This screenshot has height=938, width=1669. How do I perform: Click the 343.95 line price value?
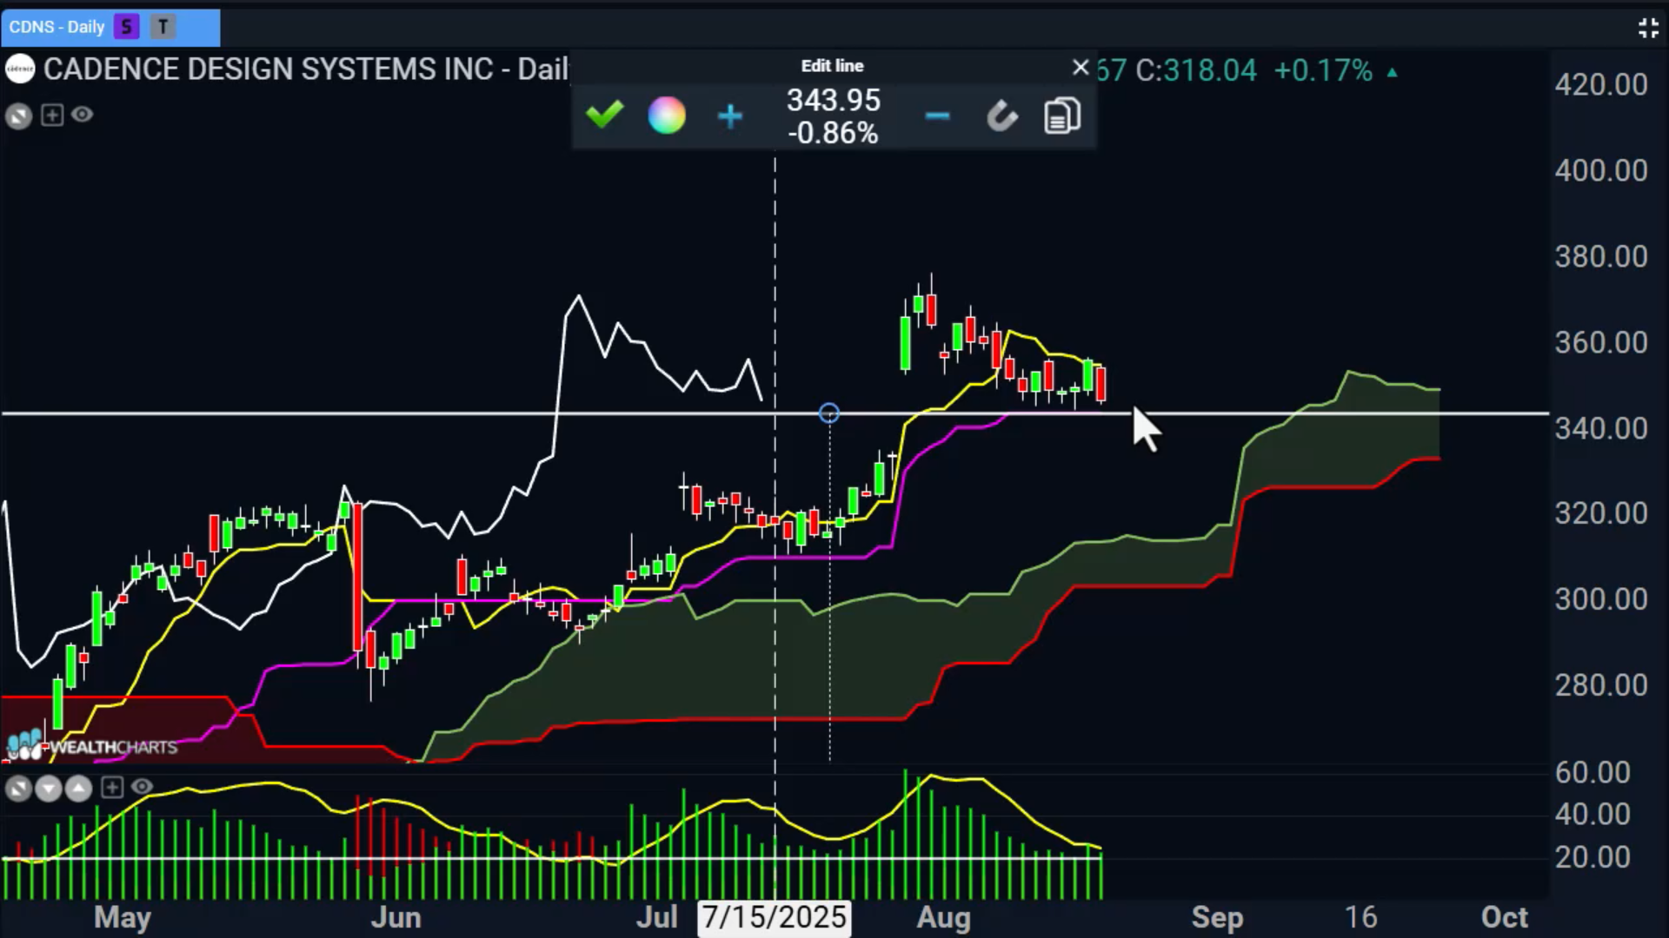click(834, 100)
